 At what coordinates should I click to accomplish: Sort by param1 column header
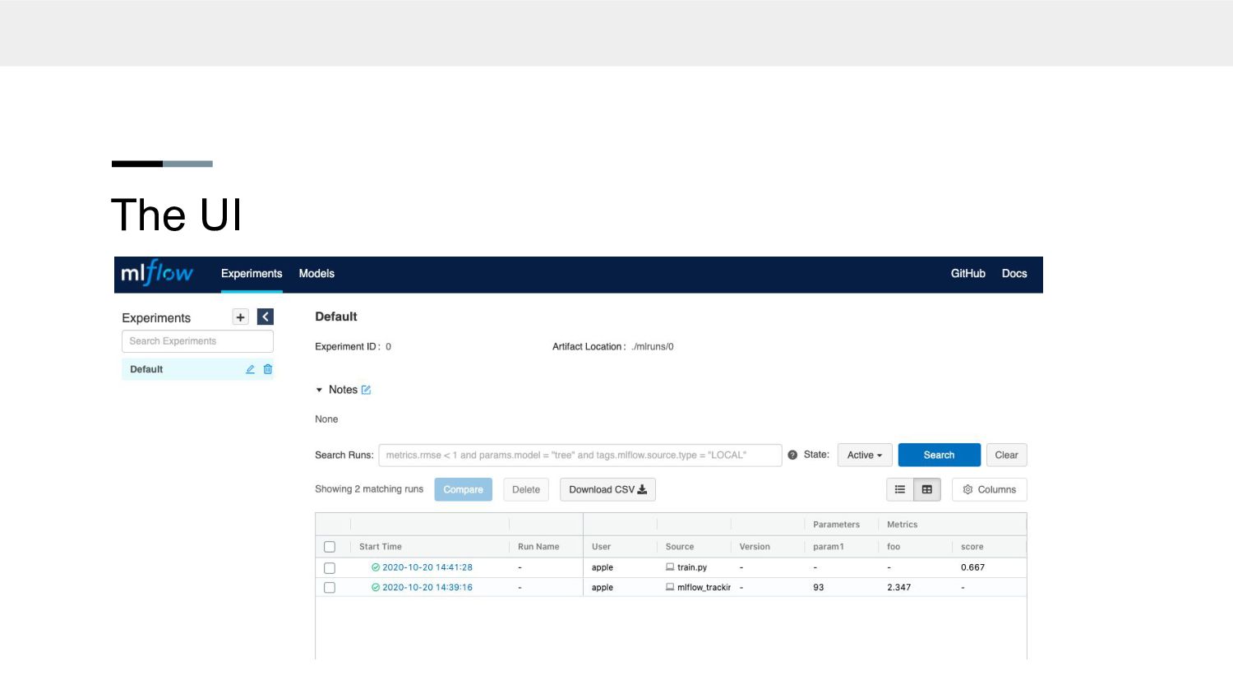click(829, 547)
